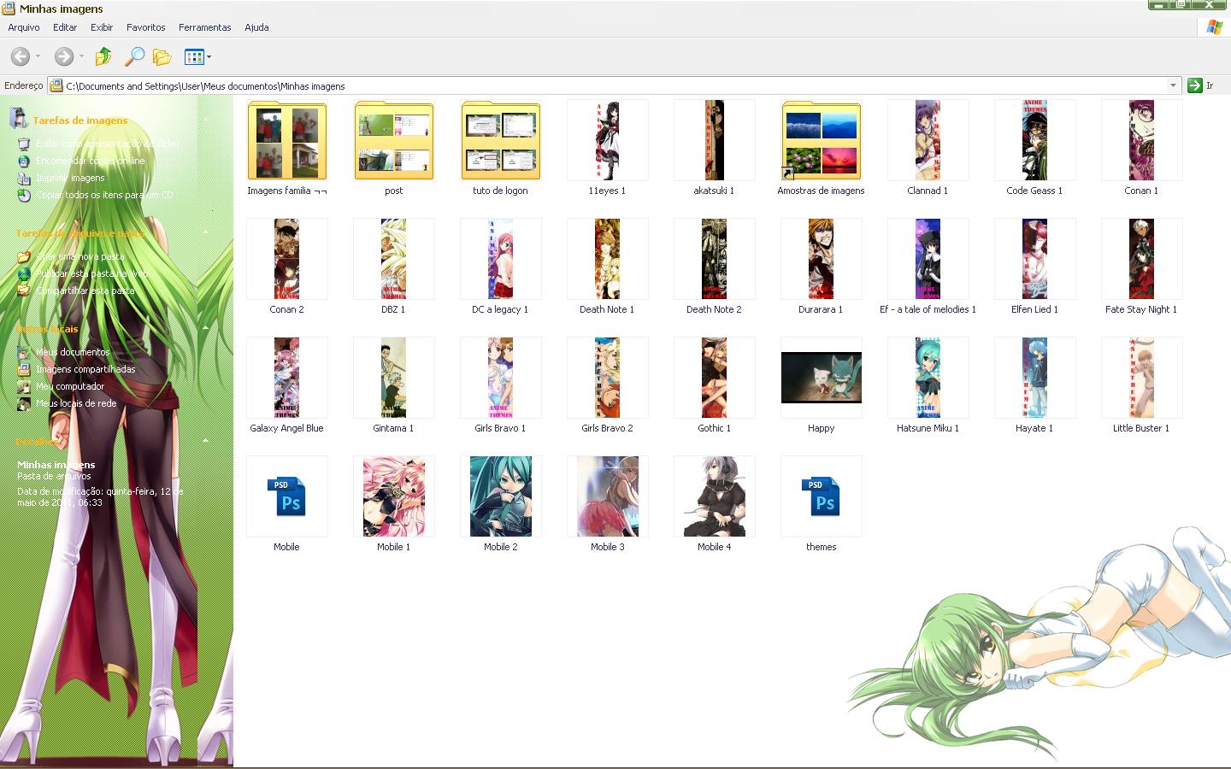
Task: Click Copiar todos os itens para um CD
Action: coord(104,195)
